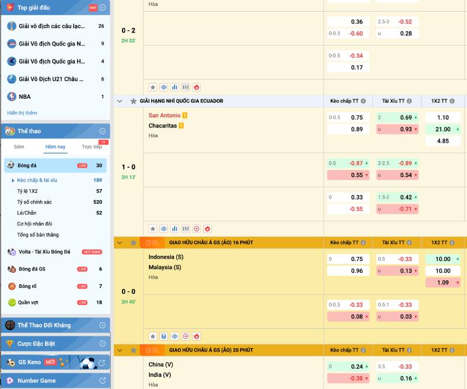The image size is (467, 389).
Task: Select the Bóng rổ basketball sidebar icon
Action: tap(12, 286)
